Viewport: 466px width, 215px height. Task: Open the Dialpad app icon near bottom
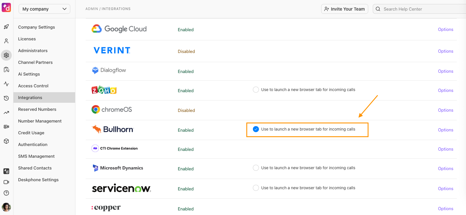click(6, 171)
